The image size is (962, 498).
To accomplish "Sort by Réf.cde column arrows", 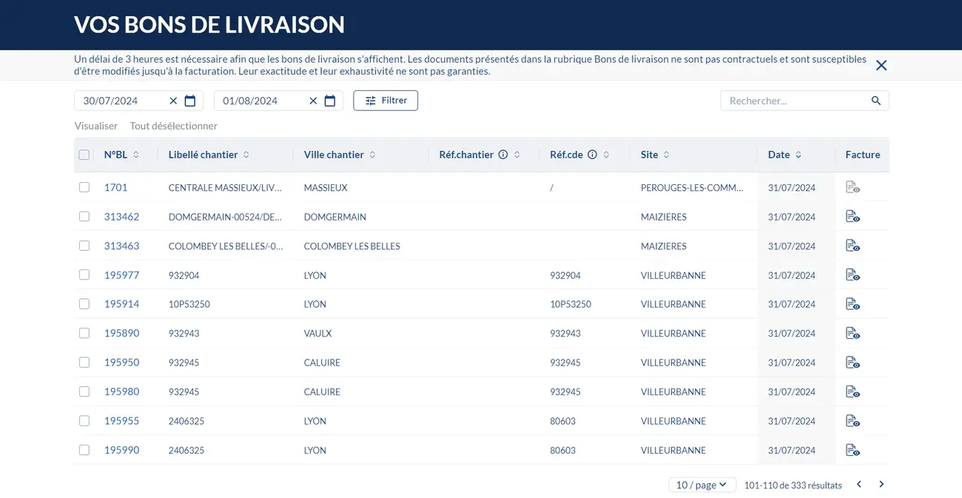I will click(x=606, y=155).
